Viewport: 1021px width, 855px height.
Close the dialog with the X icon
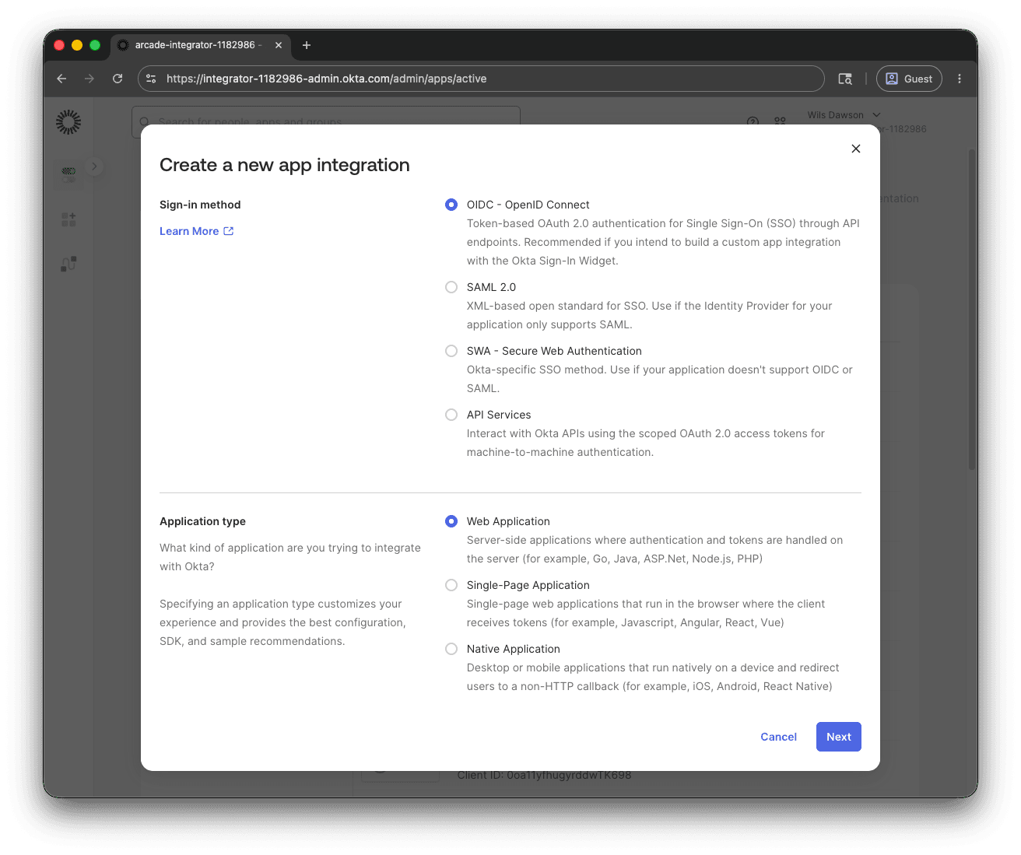coord(856,149)
